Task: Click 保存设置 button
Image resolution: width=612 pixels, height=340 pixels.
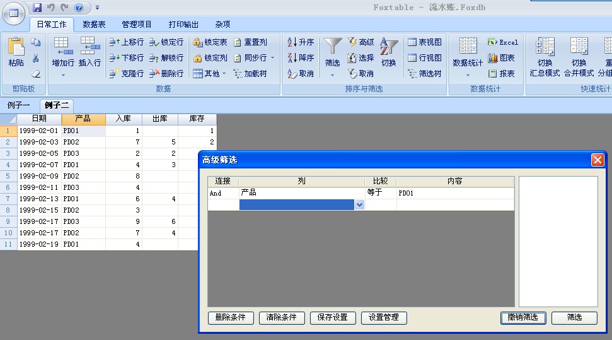Action: pyautogui.click(x=333, y=317)
